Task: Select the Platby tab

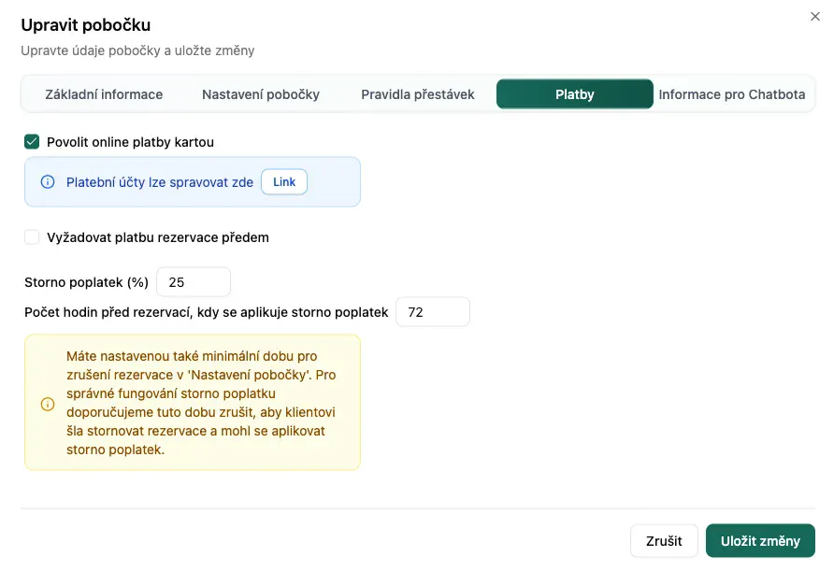Action: point(574,94)
